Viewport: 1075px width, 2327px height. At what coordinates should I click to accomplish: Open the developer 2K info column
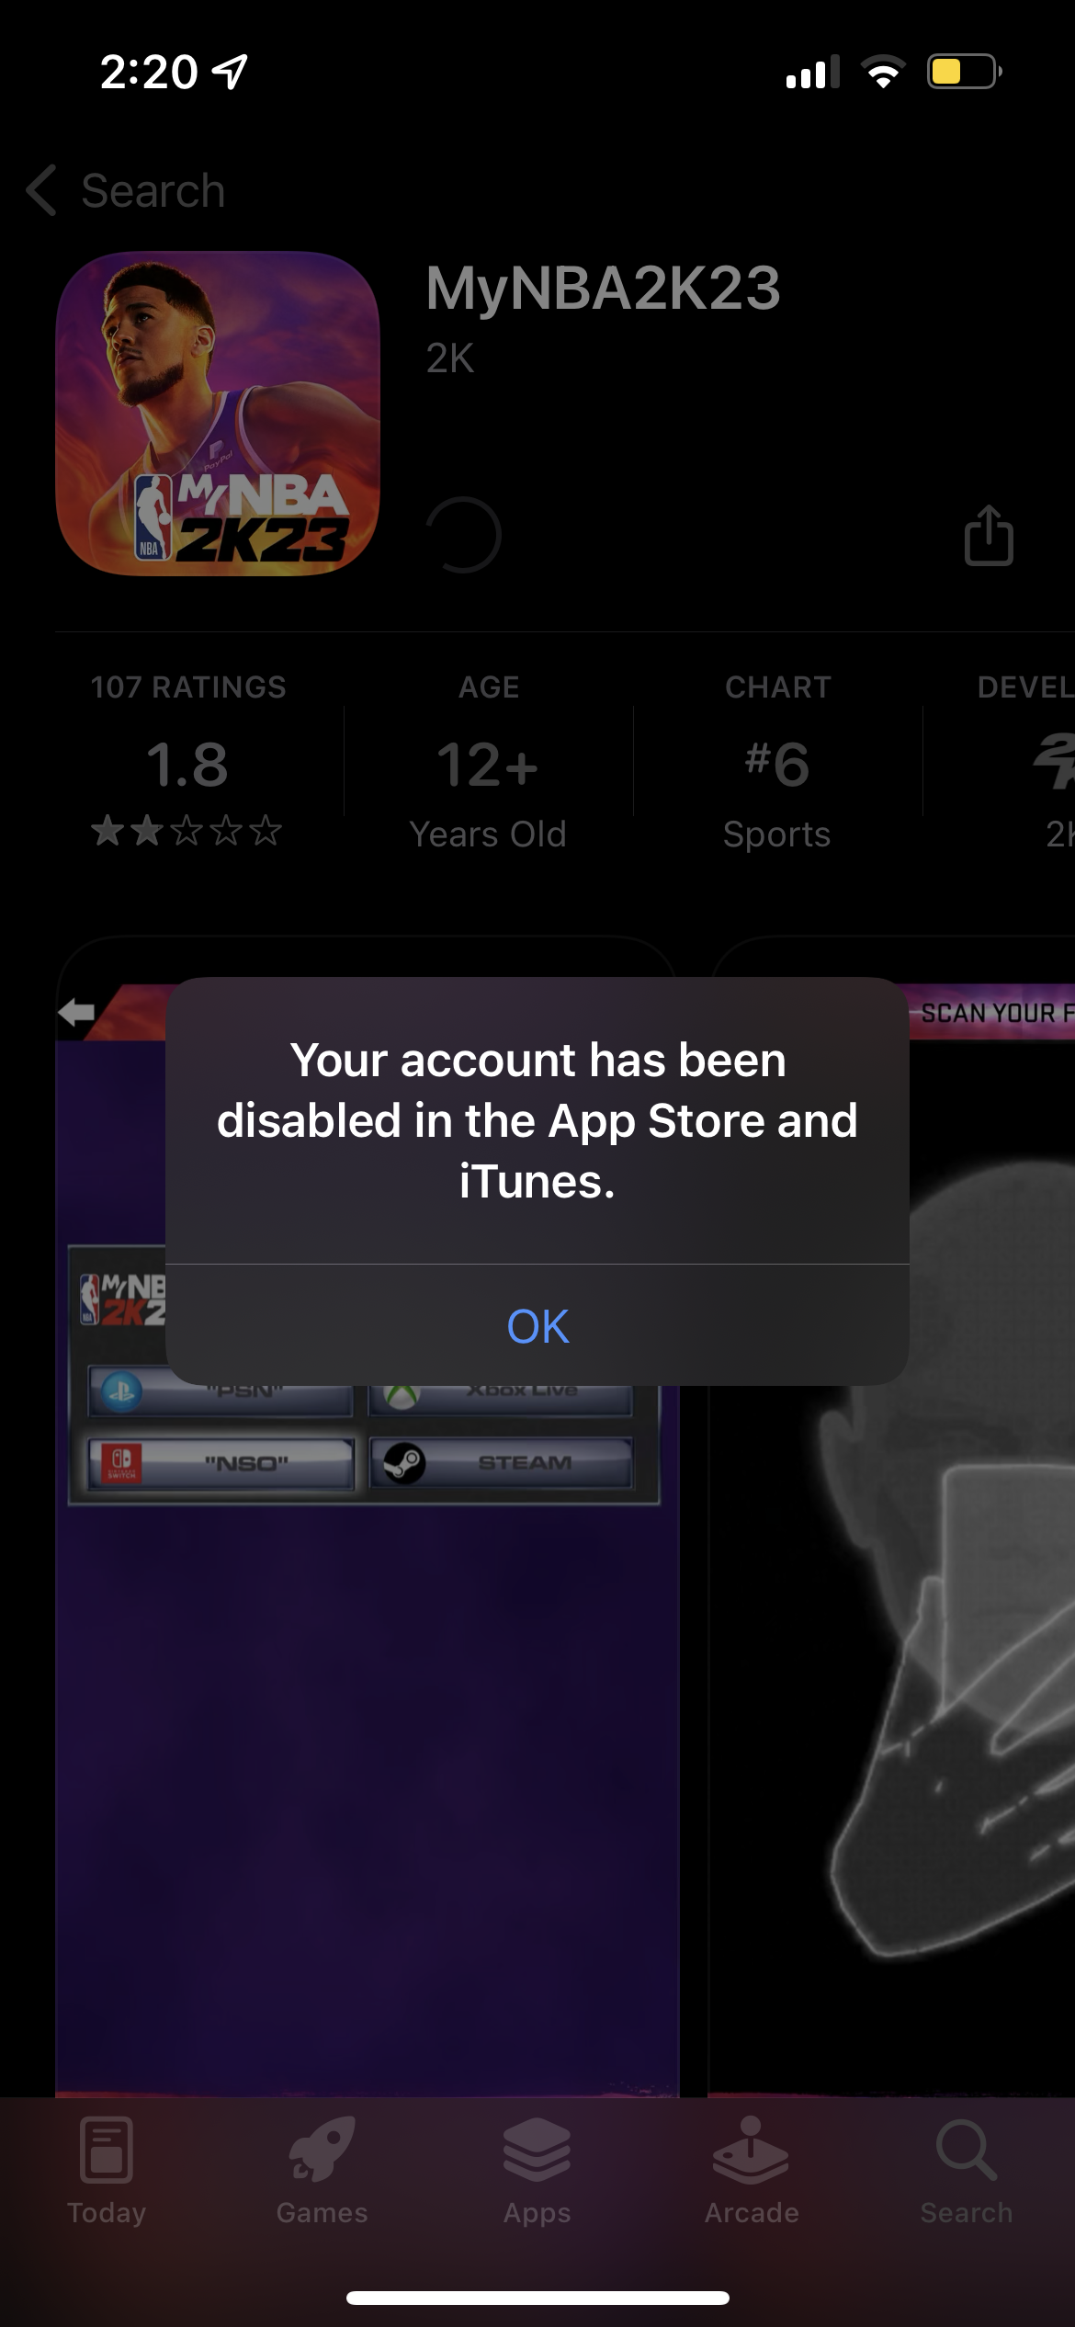[x=1024, y=763]
